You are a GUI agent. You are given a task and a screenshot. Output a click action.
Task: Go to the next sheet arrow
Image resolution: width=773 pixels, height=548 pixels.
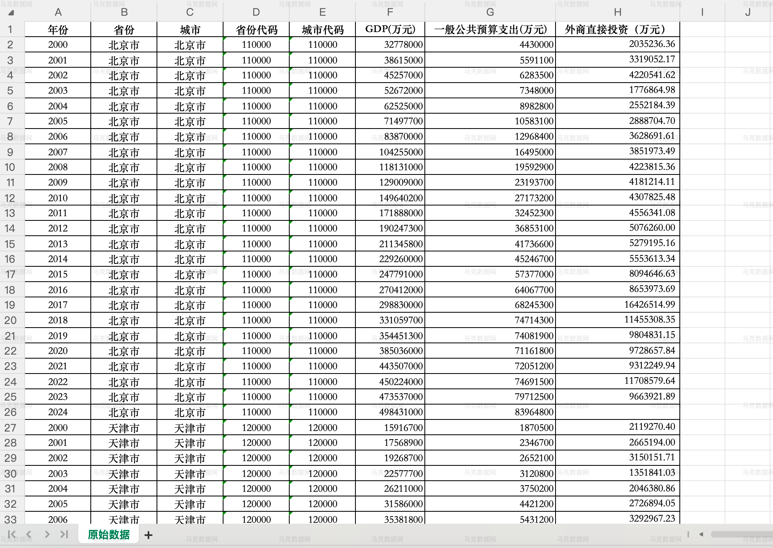47,534
